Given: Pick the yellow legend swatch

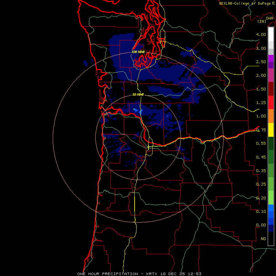Looking at the screenshot, I should point(271,130).
